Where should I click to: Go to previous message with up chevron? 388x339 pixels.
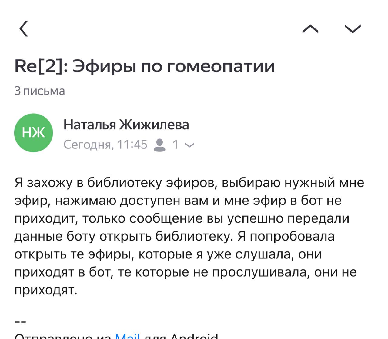coord(310,29)
